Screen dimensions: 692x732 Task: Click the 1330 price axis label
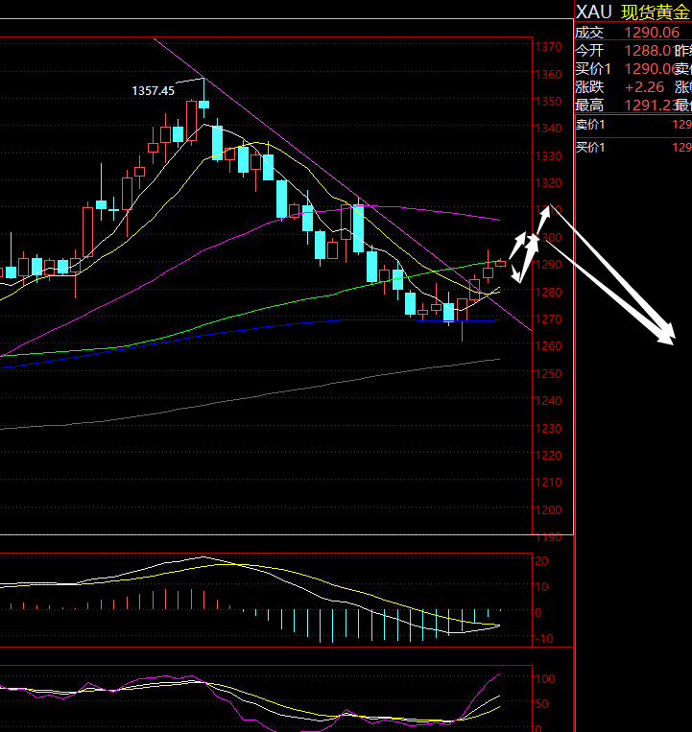[x=549, y=156]
